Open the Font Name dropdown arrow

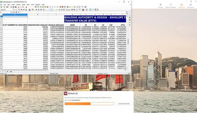(x=14, y=10)
